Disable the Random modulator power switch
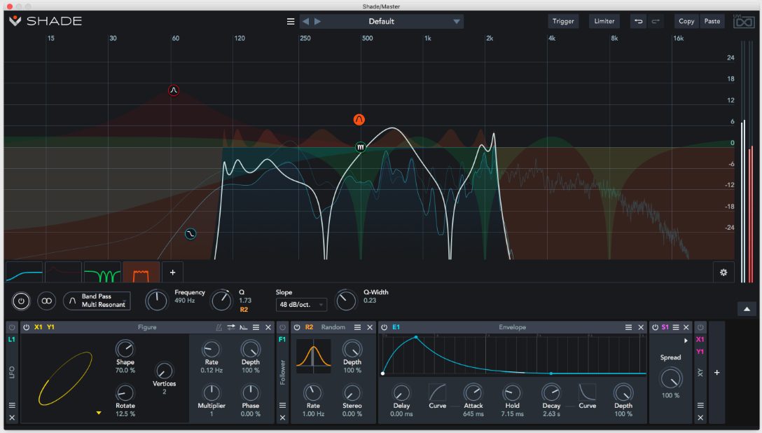Image resolution: width=762 pixels, height=433 pixels. click(296, 327)
